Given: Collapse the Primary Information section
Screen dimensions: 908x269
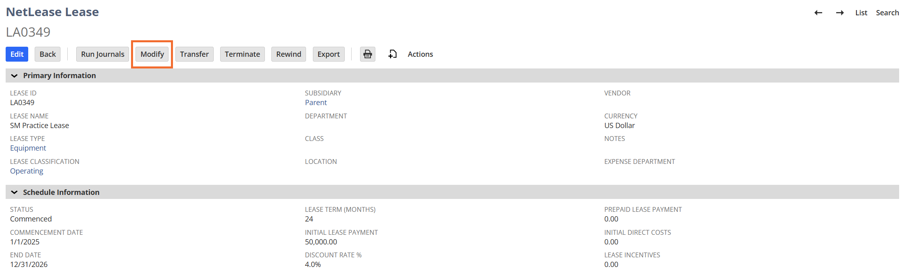Looking at the screenshot, I should (x=15, y=76).
